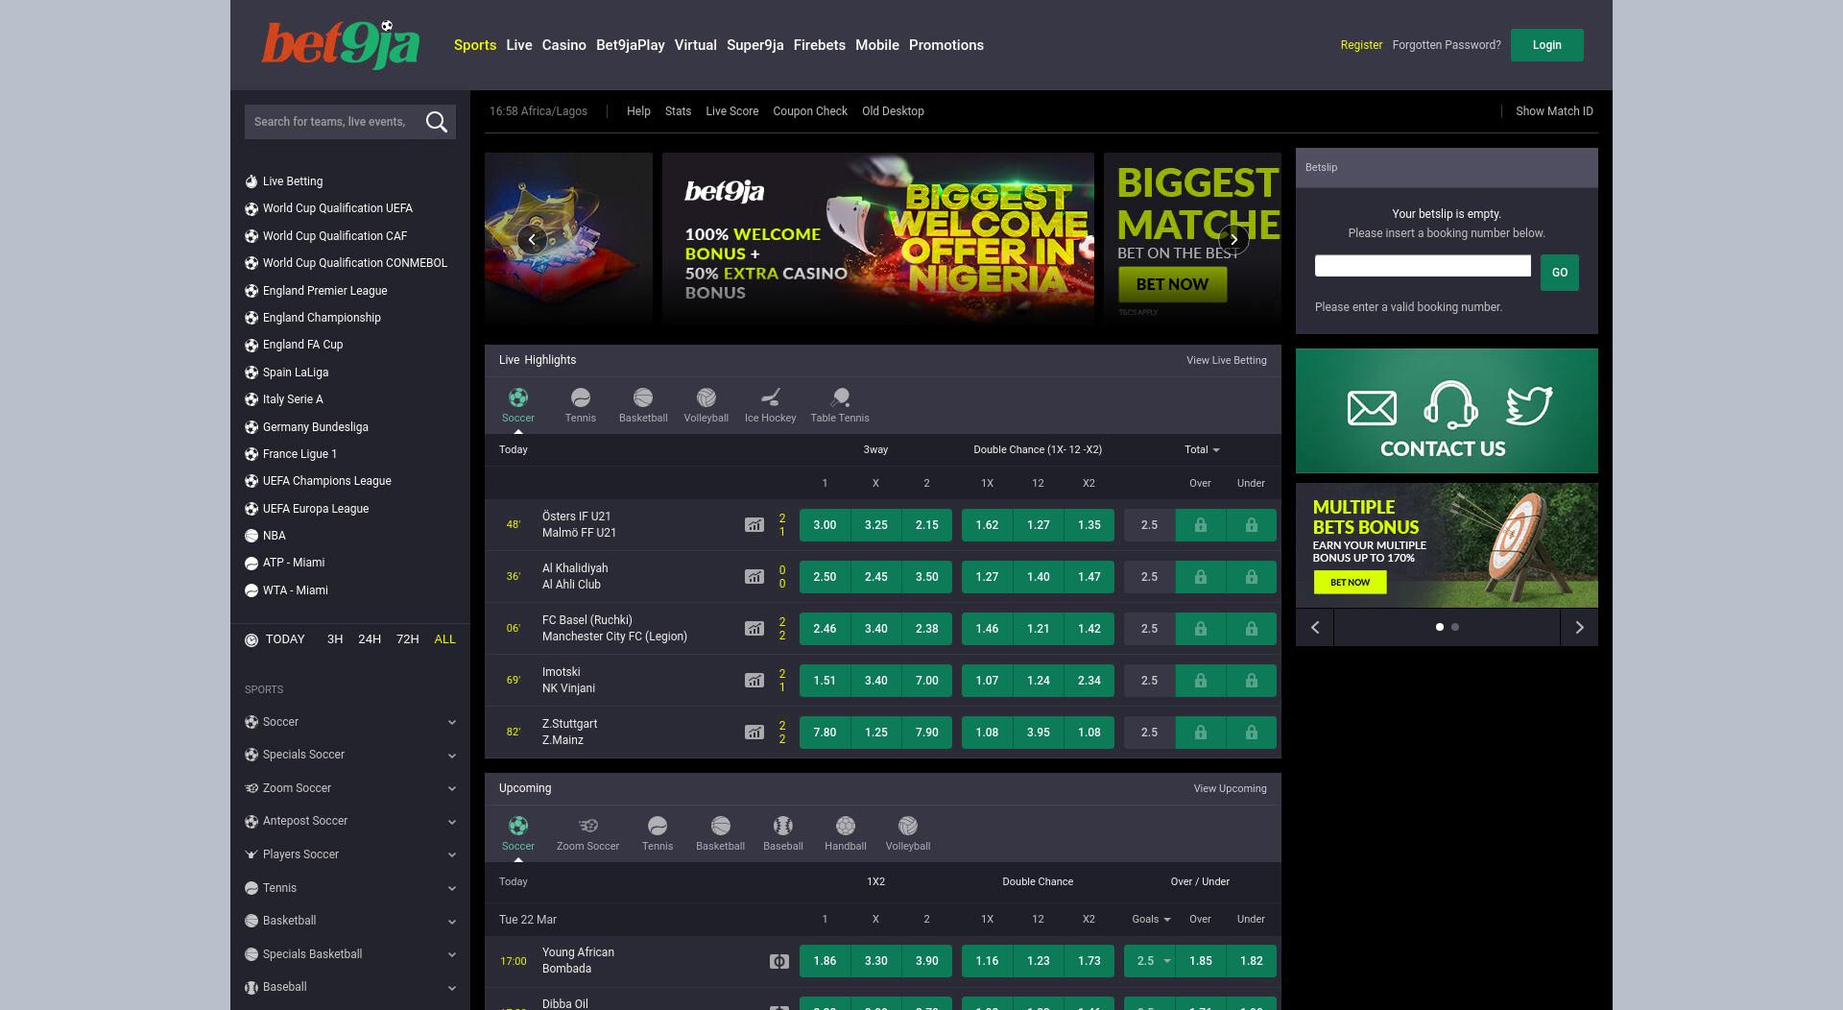This screenshot has height=1010, width=1843.
Task: Go to previous promo banner arrow
Action: (x=532, y=239)
